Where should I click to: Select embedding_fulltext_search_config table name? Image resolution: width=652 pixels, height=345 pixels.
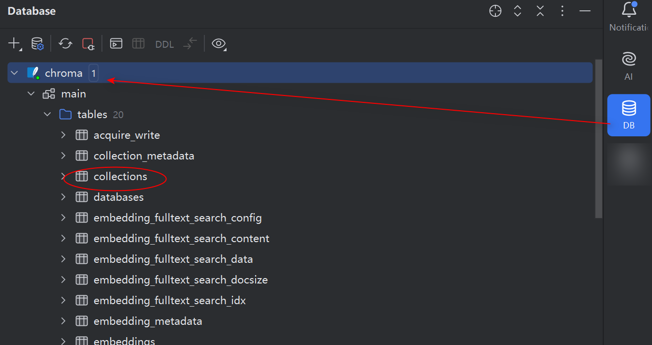tap(178, 218)
